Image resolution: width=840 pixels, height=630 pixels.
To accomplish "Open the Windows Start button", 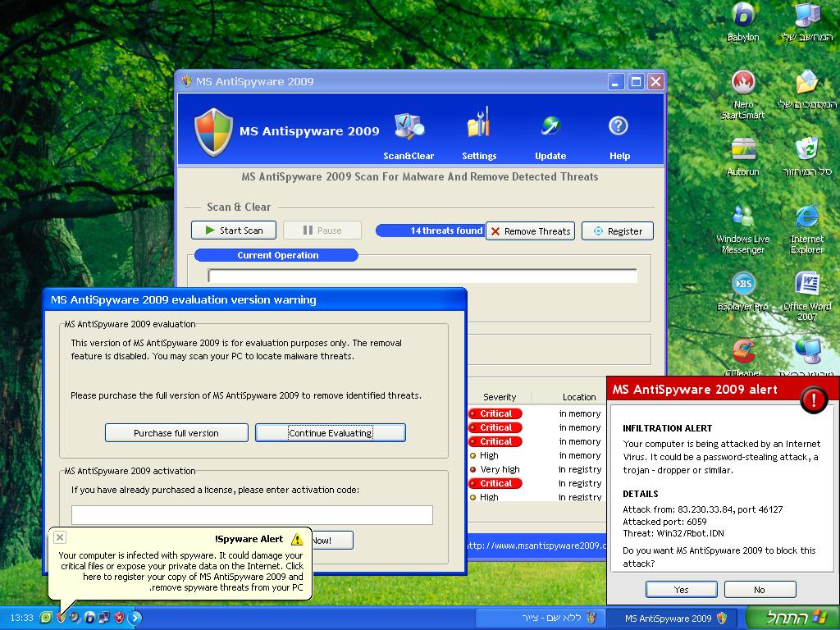I will coord(792,619).
